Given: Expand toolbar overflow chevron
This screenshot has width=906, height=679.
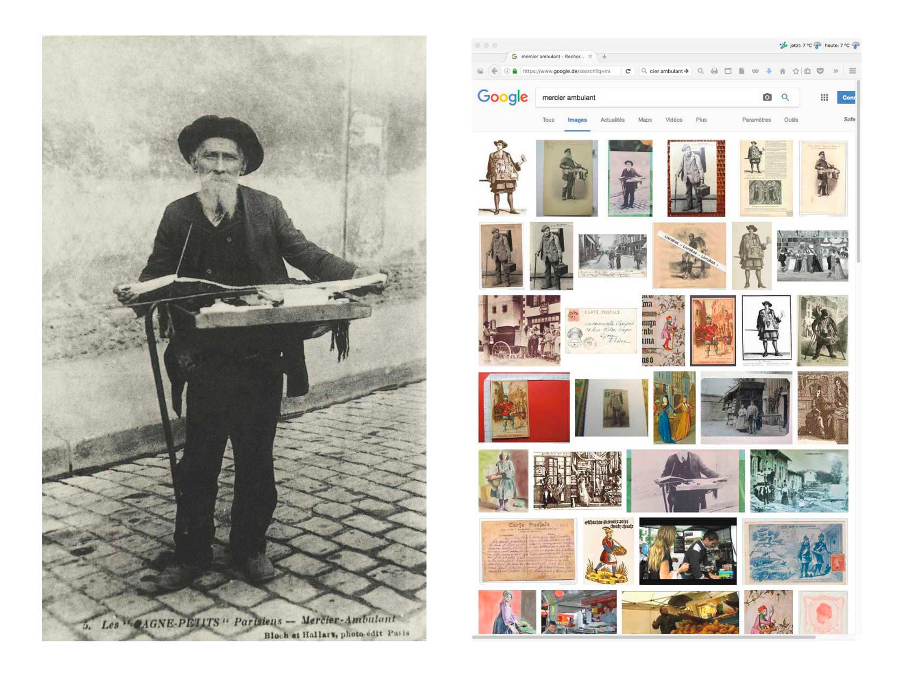Looking at the screenshot, I should coord(836,71).
